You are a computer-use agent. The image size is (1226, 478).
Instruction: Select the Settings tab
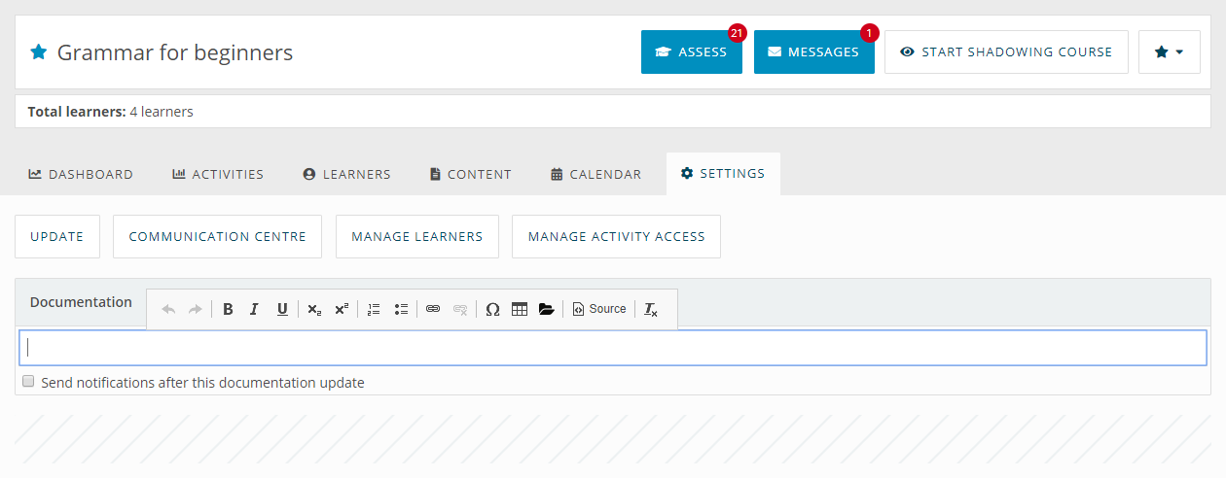coord(723,174)
